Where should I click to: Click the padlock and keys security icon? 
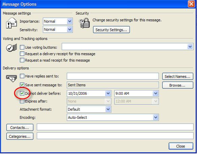(x=85, y=23)
